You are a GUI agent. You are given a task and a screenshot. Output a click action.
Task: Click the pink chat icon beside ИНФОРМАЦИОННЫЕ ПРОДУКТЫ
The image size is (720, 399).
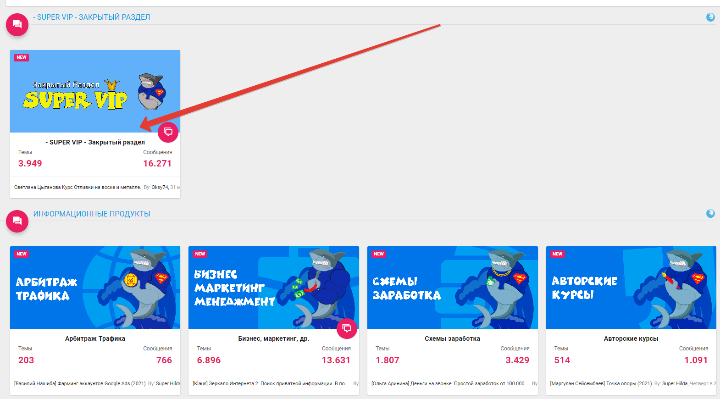[17, 222]
